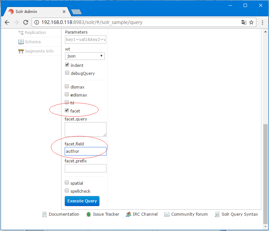Click the facet.field input with author
This screenshot has height=231, width=269.
85,151
